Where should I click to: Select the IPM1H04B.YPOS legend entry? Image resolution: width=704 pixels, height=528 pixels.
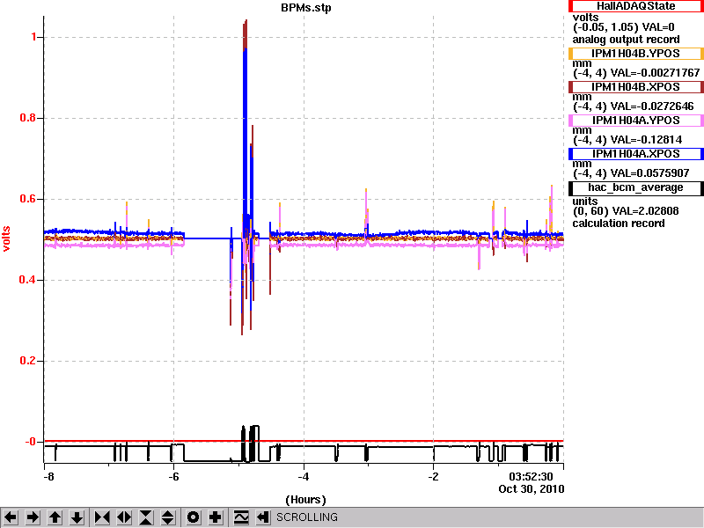coord(635,54)
